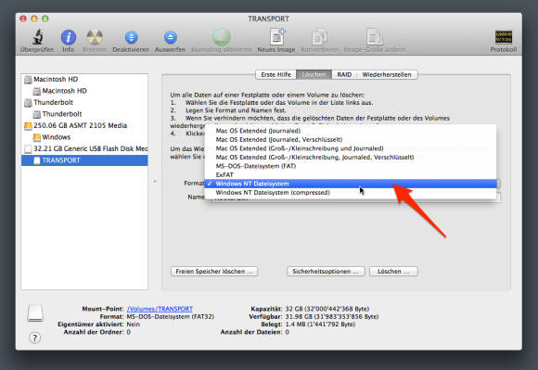Select 32.21 GB Generic USB Flash Disk
Viewport: 538px width, 370px height.
click(84, 148)
